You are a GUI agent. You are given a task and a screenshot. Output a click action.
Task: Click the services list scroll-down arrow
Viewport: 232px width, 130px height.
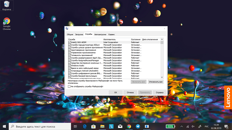(162, 77)
